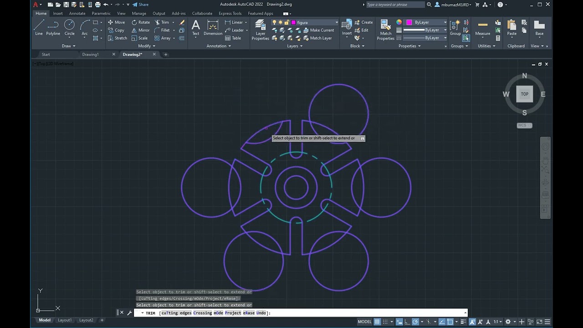
Task: Click the eRase option in command line
Action: pyautogui.click(x=249, y=313)
